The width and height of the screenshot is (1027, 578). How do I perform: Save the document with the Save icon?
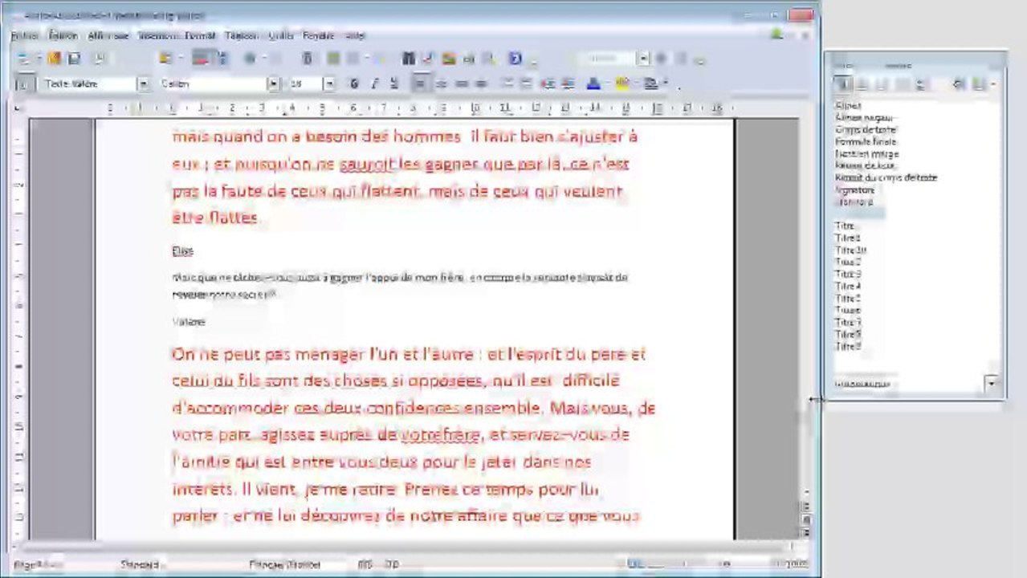point(74,59)
